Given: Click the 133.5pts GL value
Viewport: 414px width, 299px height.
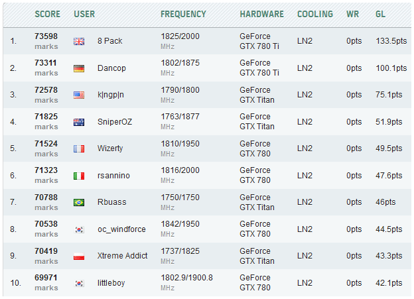Looking at the screenshot, I should coord(391,41).
